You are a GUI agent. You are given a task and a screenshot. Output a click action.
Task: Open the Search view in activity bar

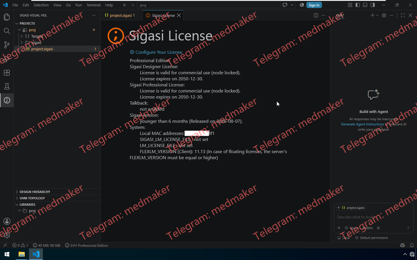[x=7, y=31]
